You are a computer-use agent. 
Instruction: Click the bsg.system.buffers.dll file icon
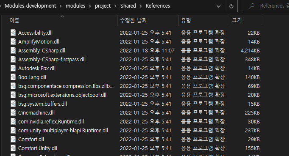pos(13,104)
